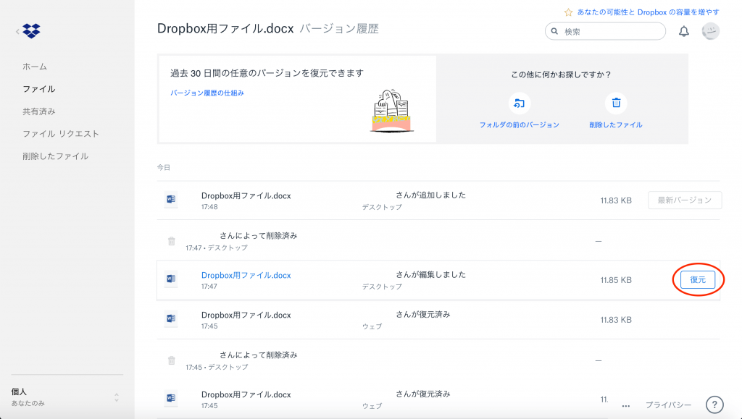Click Word icon of the first 17:45 version
Viewport: 742px width, 419px height.
[171, 319]
